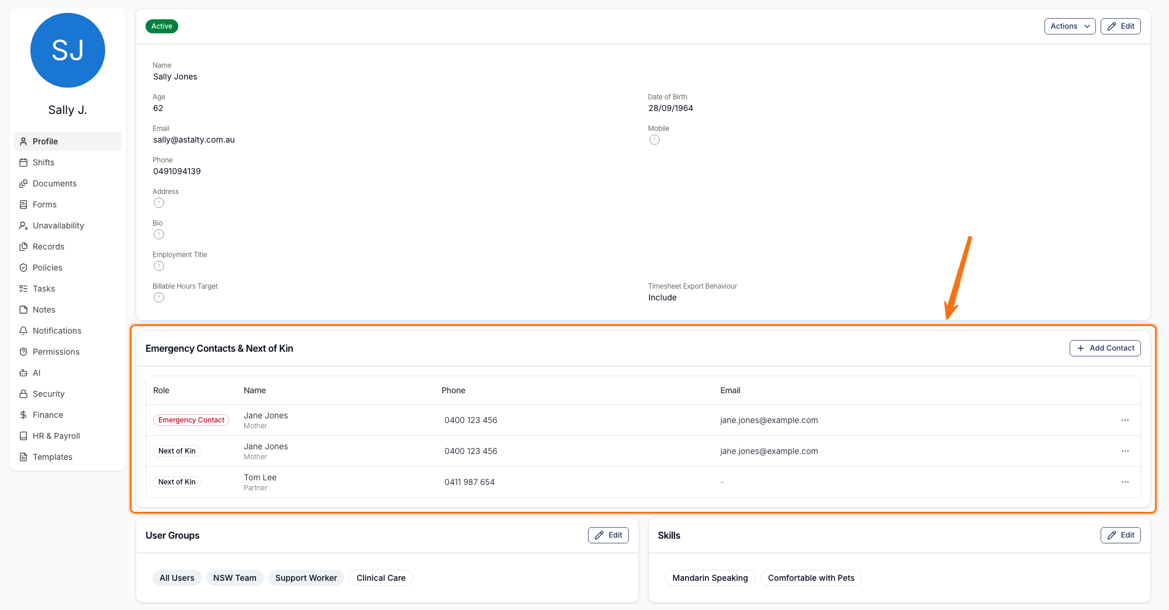
Task: Click the profile Edit button at top
Action: coord(1120,26)
